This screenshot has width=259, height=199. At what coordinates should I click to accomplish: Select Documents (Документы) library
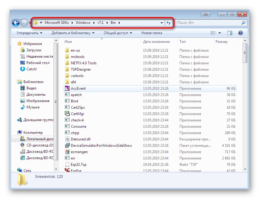(x=36, y=95)
